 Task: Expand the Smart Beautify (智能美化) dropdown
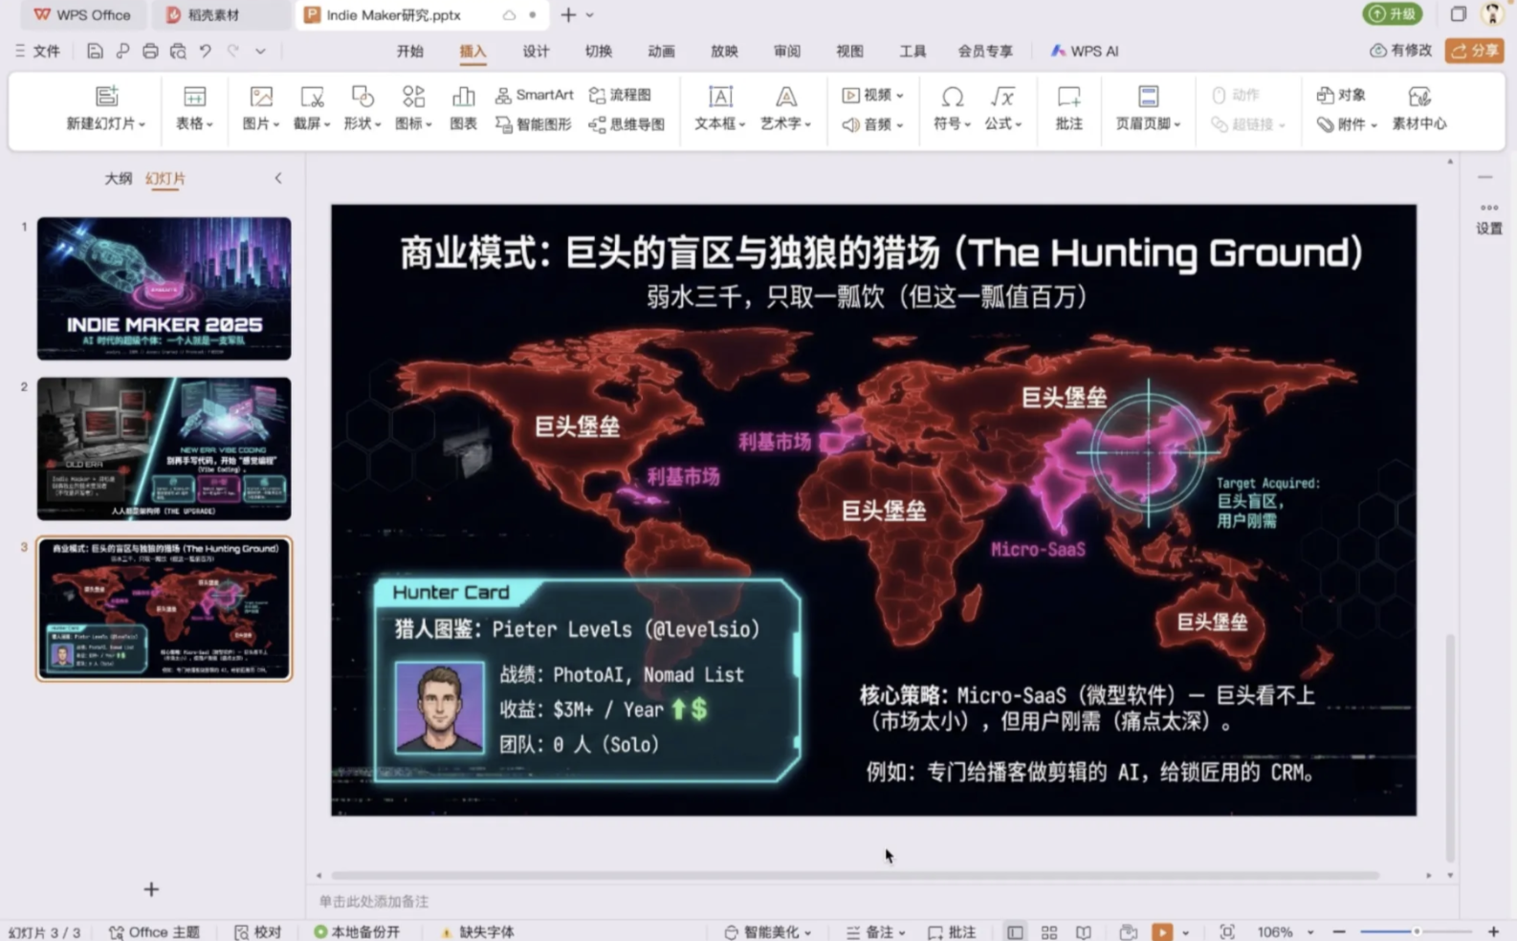tap(807, 932)
